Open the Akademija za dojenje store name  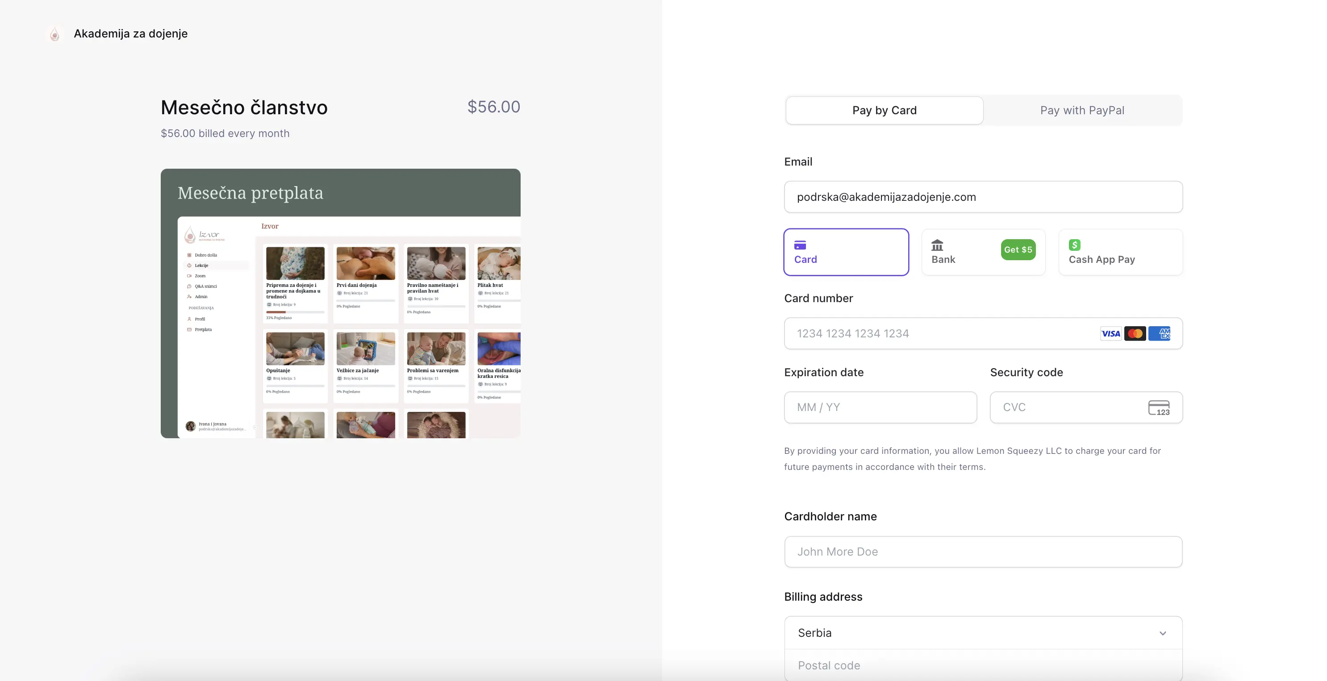point(130,33)
